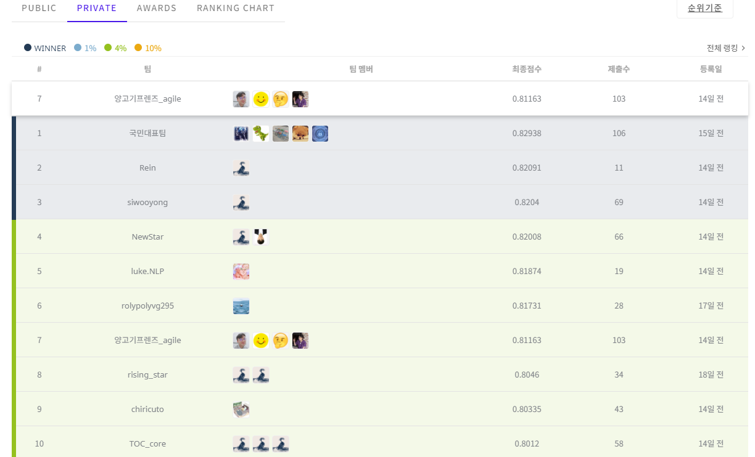755x457 pixels.
Task: Click the score 0.82091
Action: (x=527, y=168)
